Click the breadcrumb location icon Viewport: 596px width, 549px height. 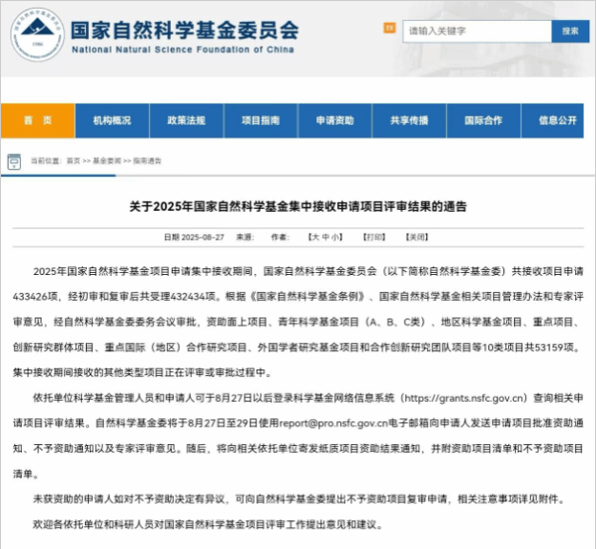[13, 160]
